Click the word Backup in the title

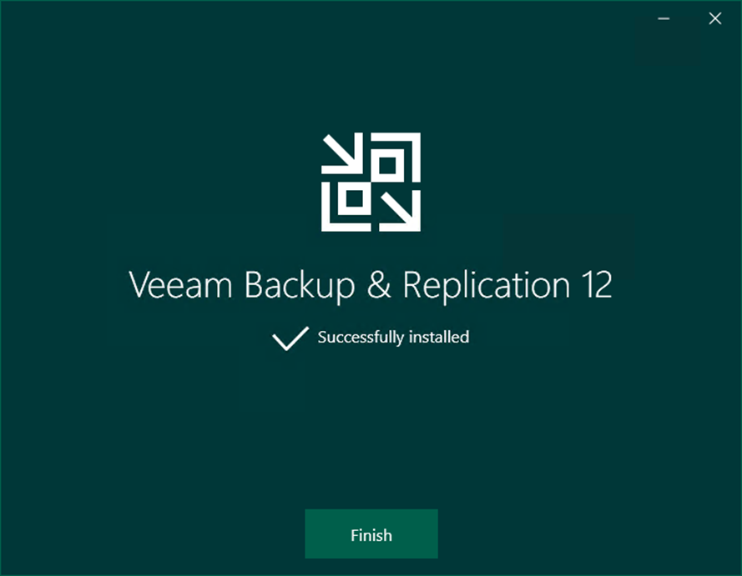[299, 286]
